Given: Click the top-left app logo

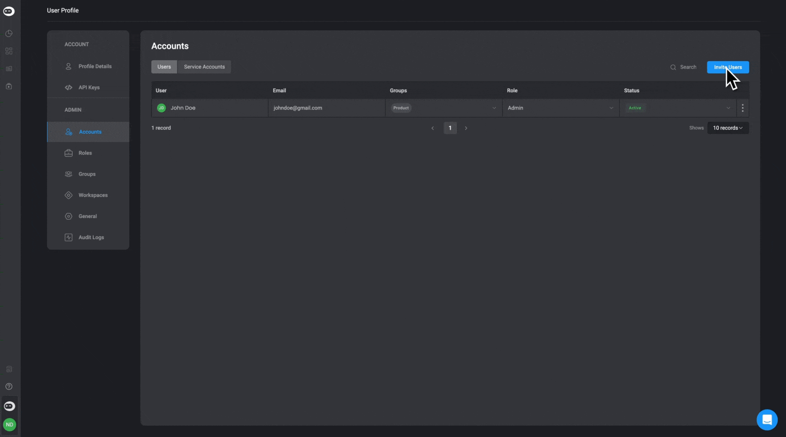Looking at the screenshot, I should pyautogui.click(x=9, y=11).
